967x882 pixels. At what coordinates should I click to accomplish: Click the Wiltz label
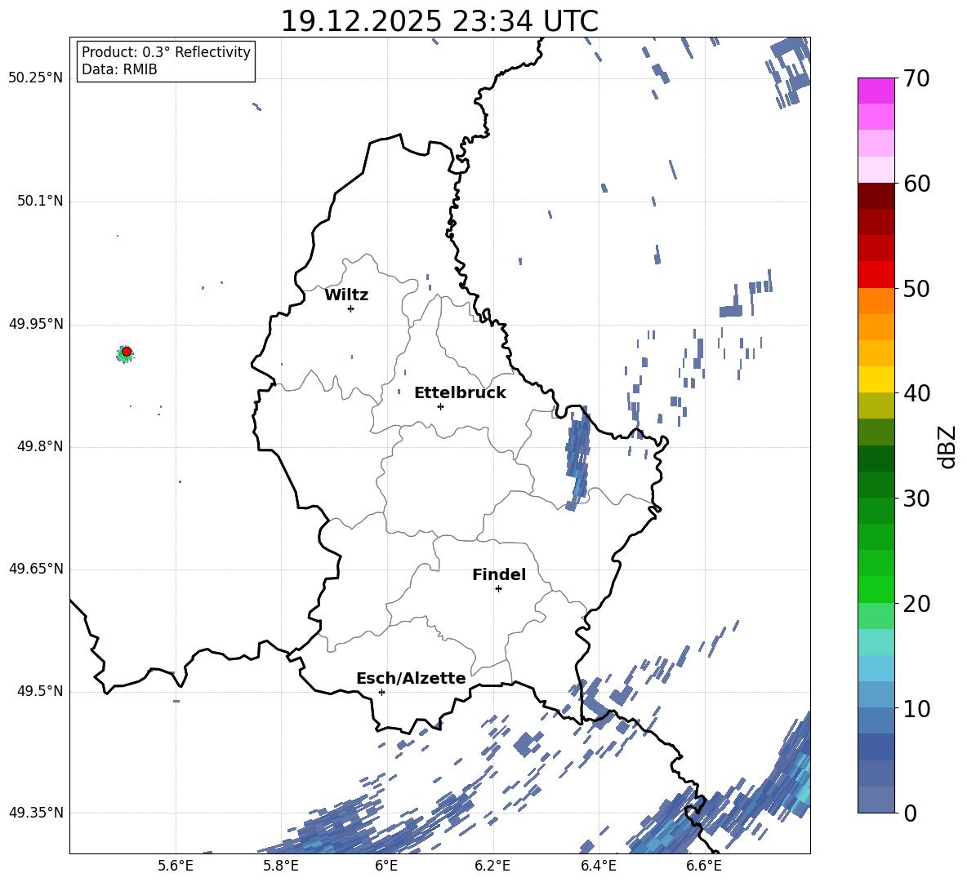click(x=346, y=295)
